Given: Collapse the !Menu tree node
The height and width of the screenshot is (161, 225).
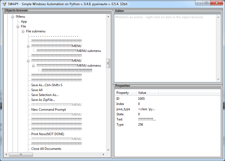Looking at the screenshot, I should coord(13,17).
